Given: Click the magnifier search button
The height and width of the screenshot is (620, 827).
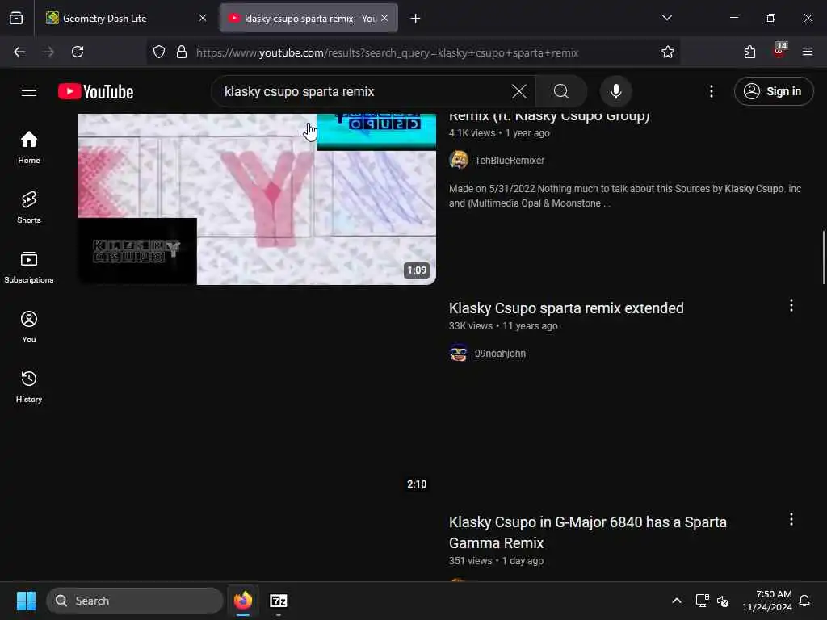Looking at the screenshot, I should [x=561, y=91].
